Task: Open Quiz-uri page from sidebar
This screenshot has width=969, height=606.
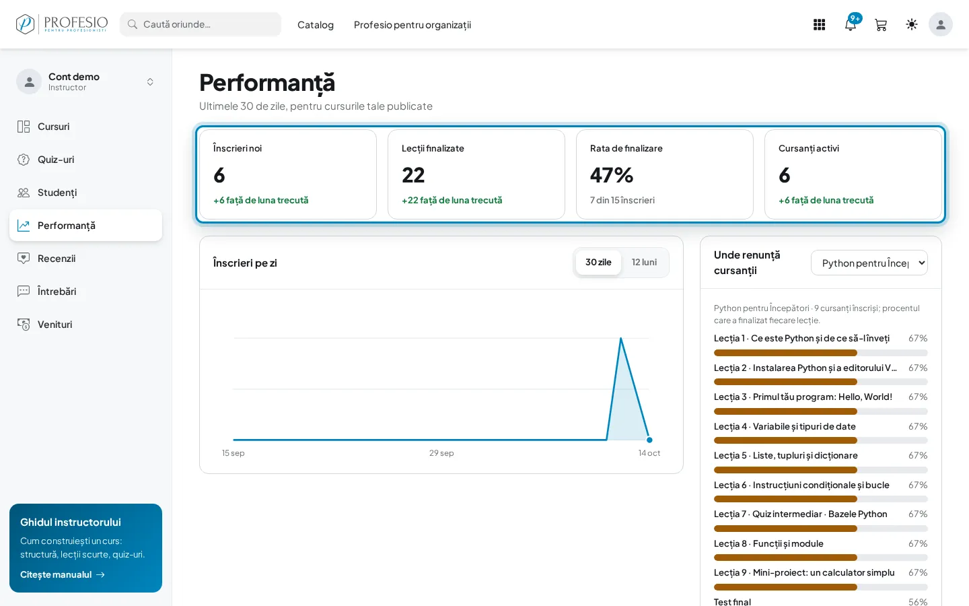Action: click(x=85, y=160)
